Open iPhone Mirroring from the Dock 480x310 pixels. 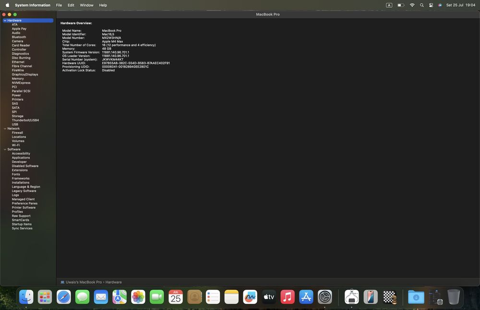[371, 297]
